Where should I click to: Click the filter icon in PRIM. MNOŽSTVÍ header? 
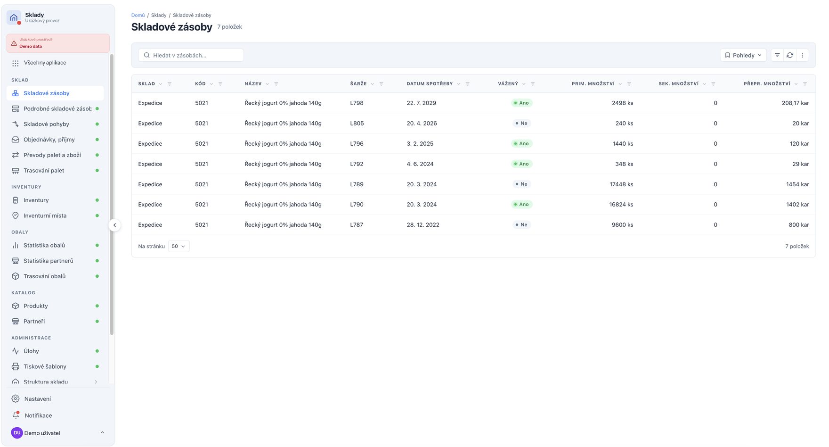point(629,84)
